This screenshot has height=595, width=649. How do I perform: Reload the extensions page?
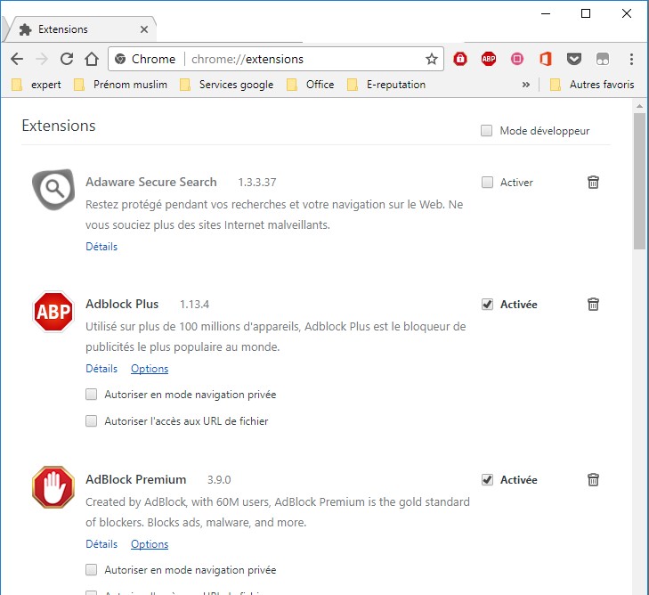click(x=67, y=59)
